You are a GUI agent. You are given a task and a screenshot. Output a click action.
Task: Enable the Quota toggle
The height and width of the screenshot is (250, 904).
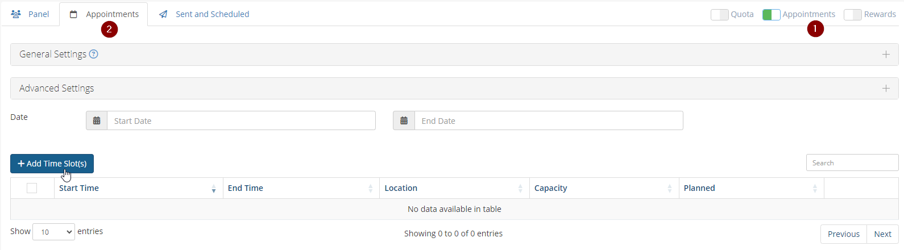coord(719,15)
